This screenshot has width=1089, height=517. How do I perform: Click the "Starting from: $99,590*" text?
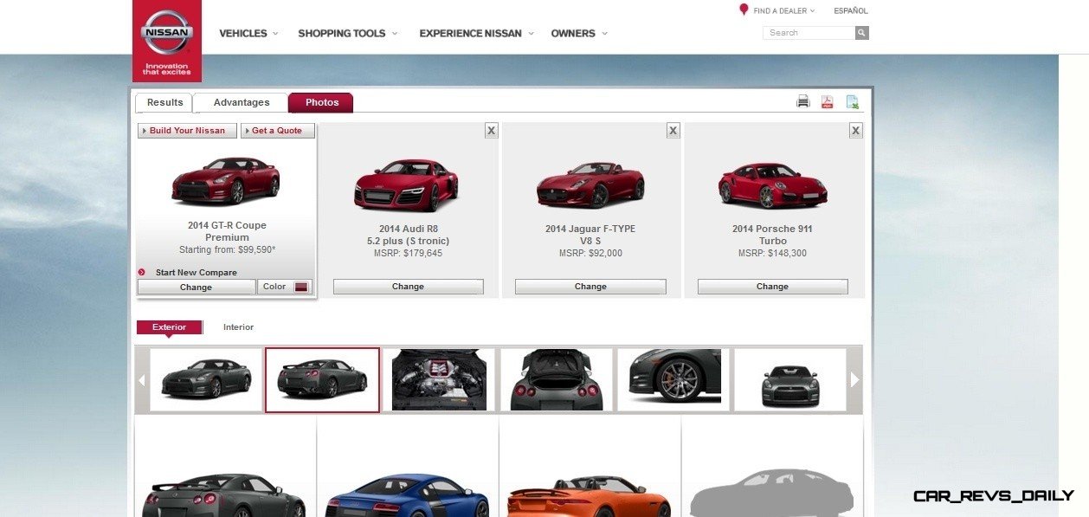click(227, 249)
